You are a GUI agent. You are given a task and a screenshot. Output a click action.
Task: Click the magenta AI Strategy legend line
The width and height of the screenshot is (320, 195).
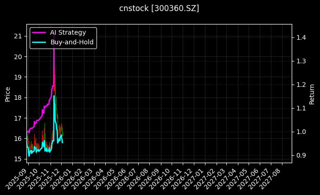[39, 32]
